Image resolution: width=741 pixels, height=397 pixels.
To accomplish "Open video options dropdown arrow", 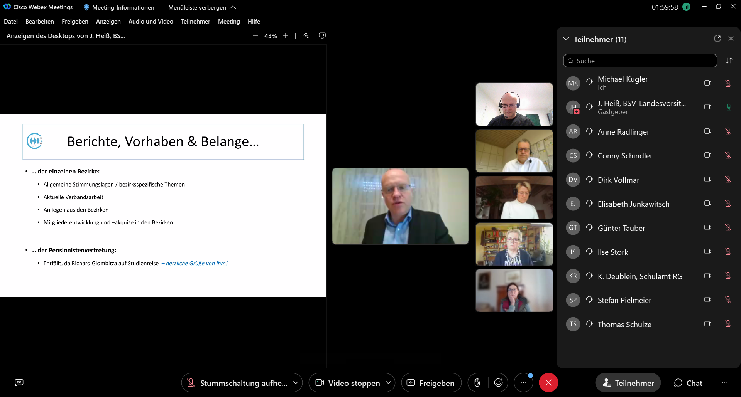I will click(389, 383).
